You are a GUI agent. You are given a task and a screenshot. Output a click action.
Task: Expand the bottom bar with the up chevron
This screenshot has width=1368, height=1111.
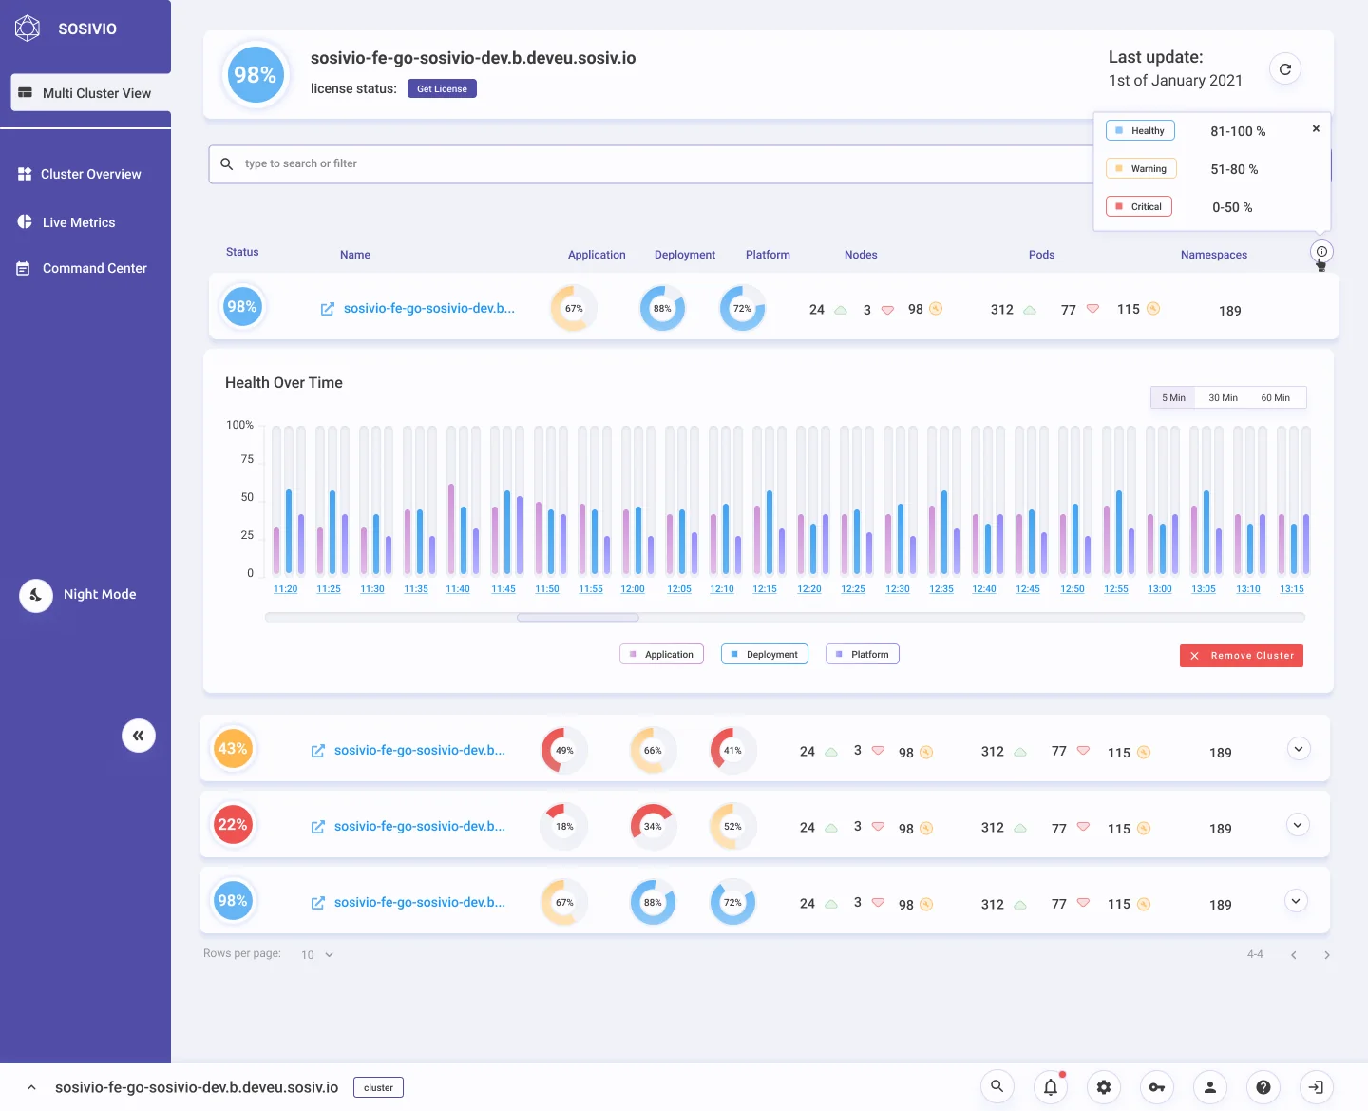coord(31,1087)
